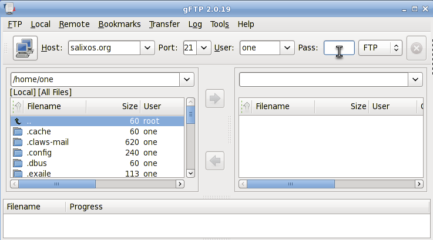Click the empty remote path field
Screen dimensions: 433x240
324,79
